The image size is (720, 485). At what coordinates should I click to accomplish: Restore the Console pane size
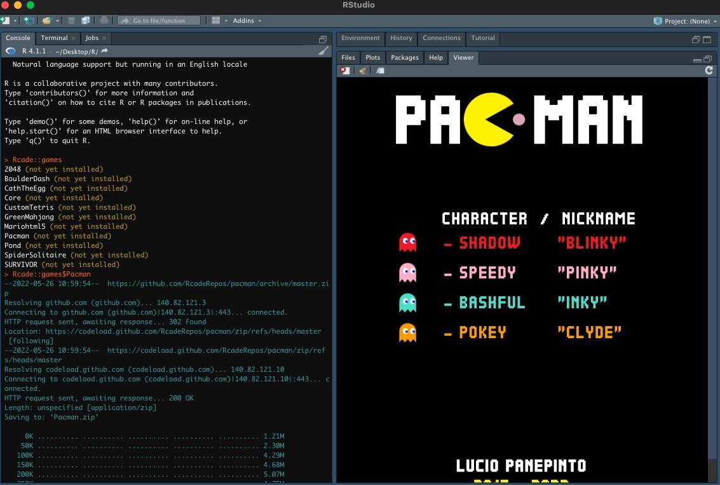point(323,39)
